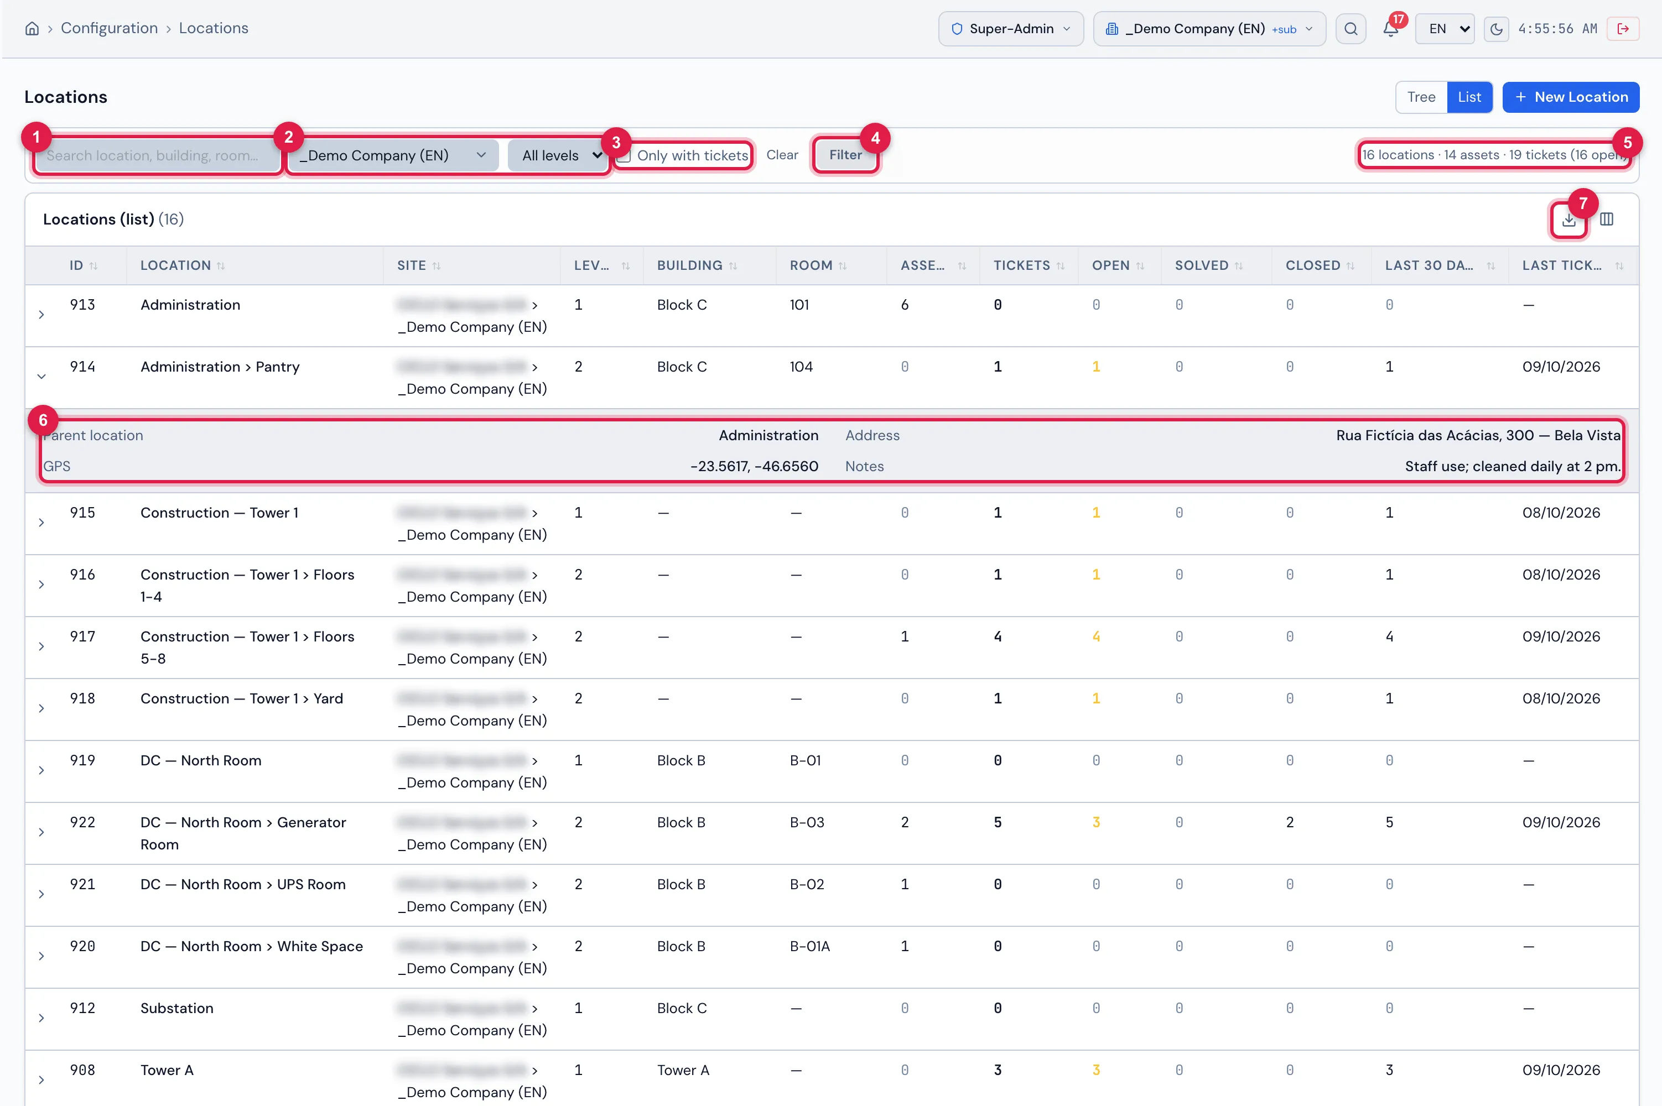Open the global search icon
The image size is (1662, 1106).
[1350, 29]
